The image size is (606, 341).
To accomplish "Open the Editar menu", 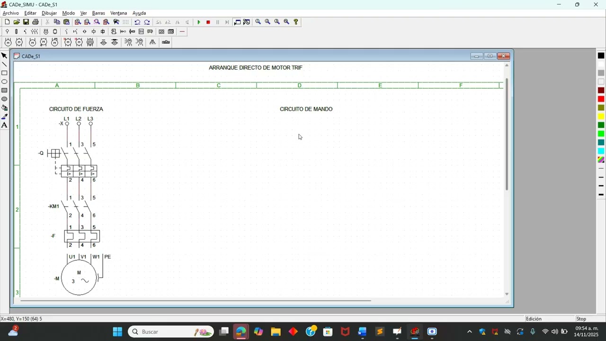I will click(30, 13).
